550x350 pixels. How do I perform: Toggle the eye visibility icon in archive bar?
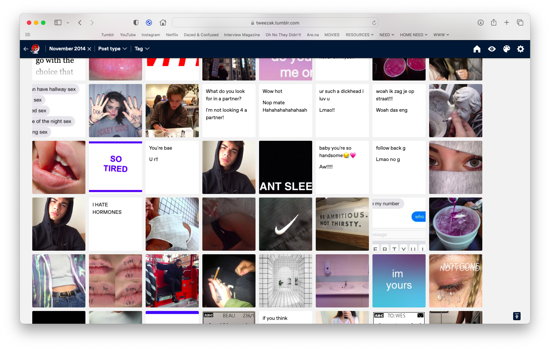(492, 49)
